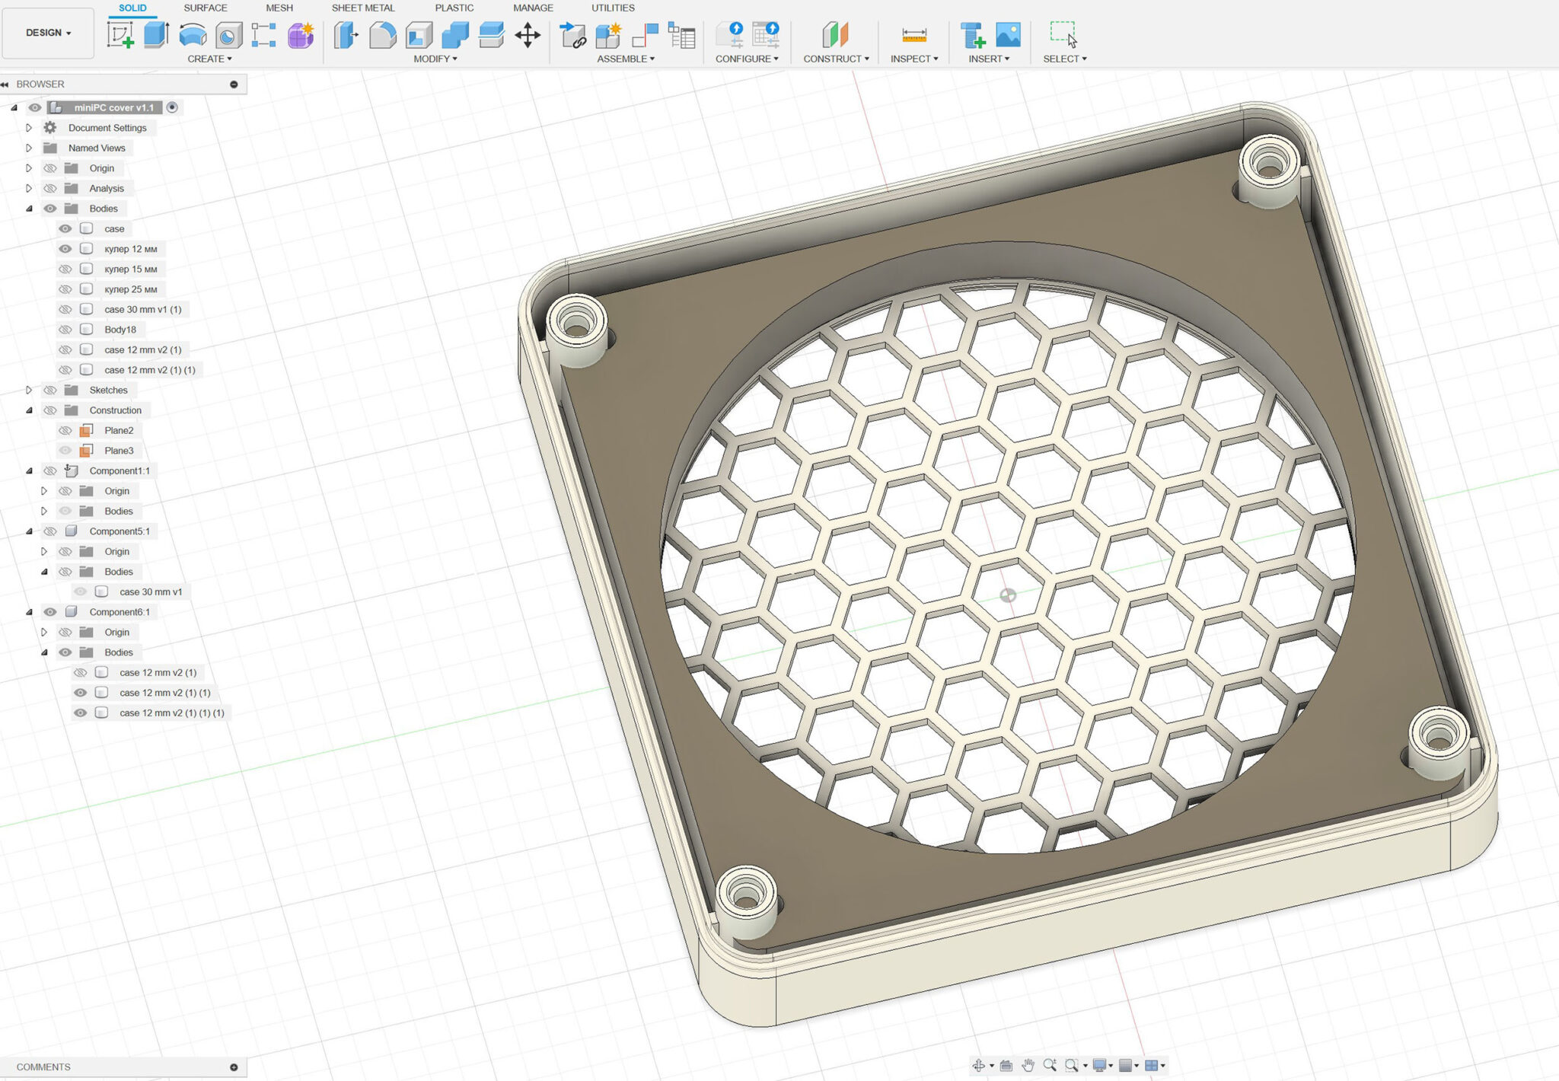Open the DESIGN workspace dropdown

click(48, 33)
